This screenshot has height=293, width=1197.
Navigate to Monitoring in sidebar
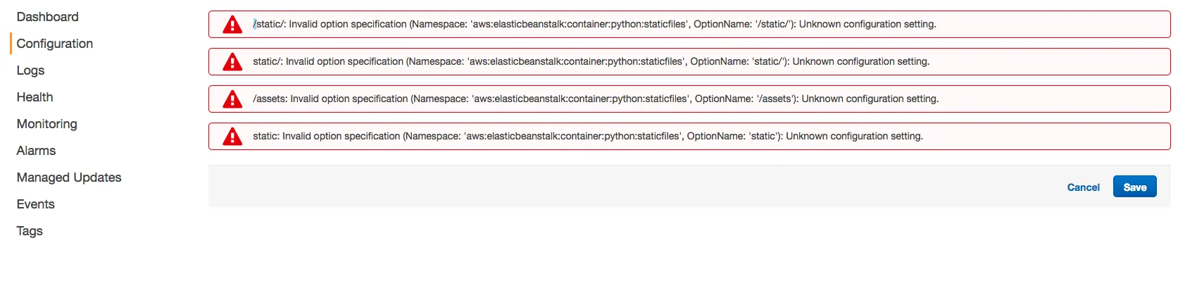pyautogui.click(x=46, y=124)
